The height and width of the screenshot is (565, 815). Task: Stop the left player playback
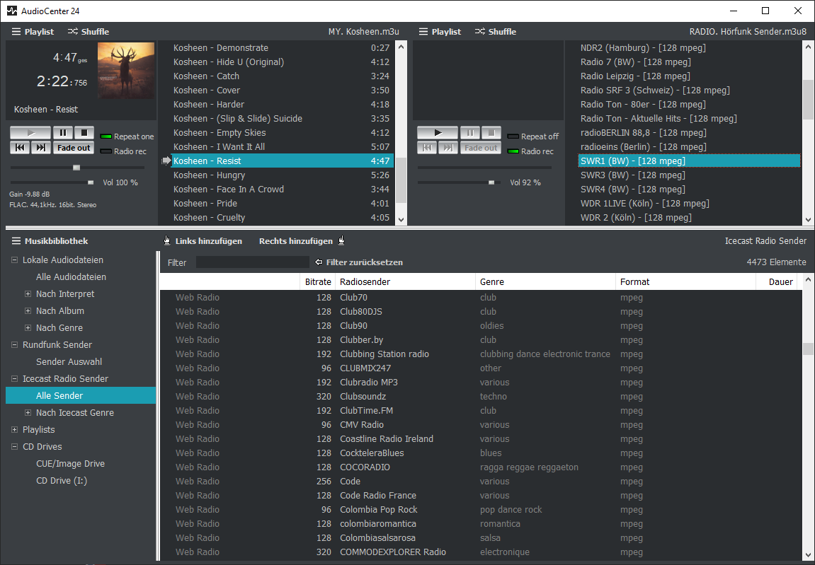coord(84,133)
